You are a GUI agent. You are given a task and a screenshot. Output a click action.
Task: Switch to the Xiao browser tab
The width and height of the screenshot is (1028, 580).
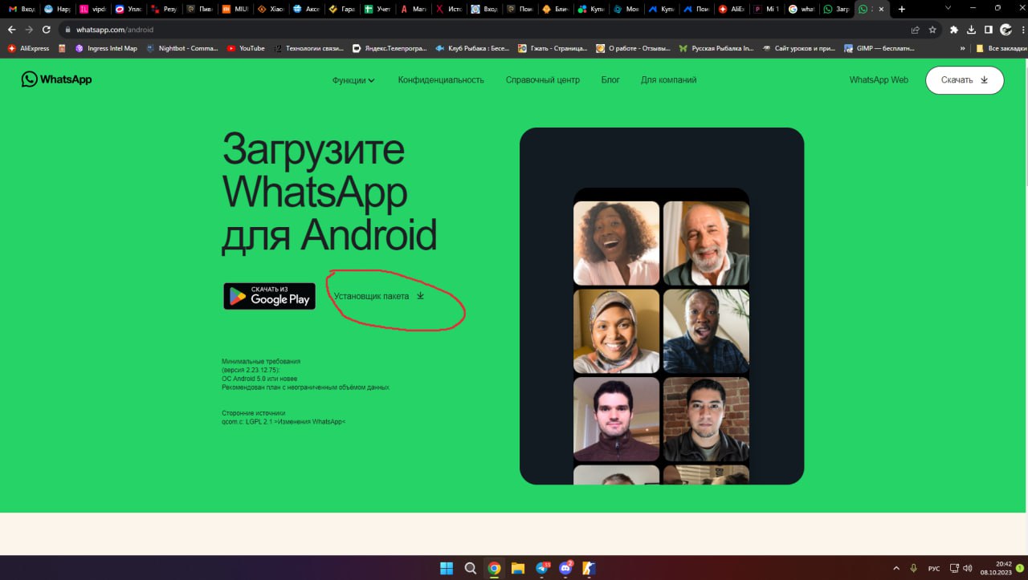click(x=271, y=9)
